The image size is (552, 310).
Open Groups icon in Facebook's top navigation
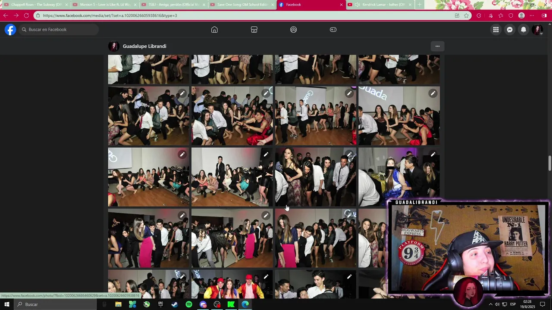tap(294, 30)
